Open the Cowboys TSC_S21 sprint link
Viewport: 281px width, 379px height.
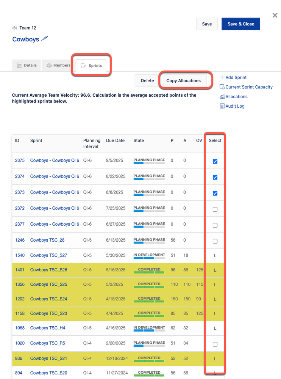point(48,359)
